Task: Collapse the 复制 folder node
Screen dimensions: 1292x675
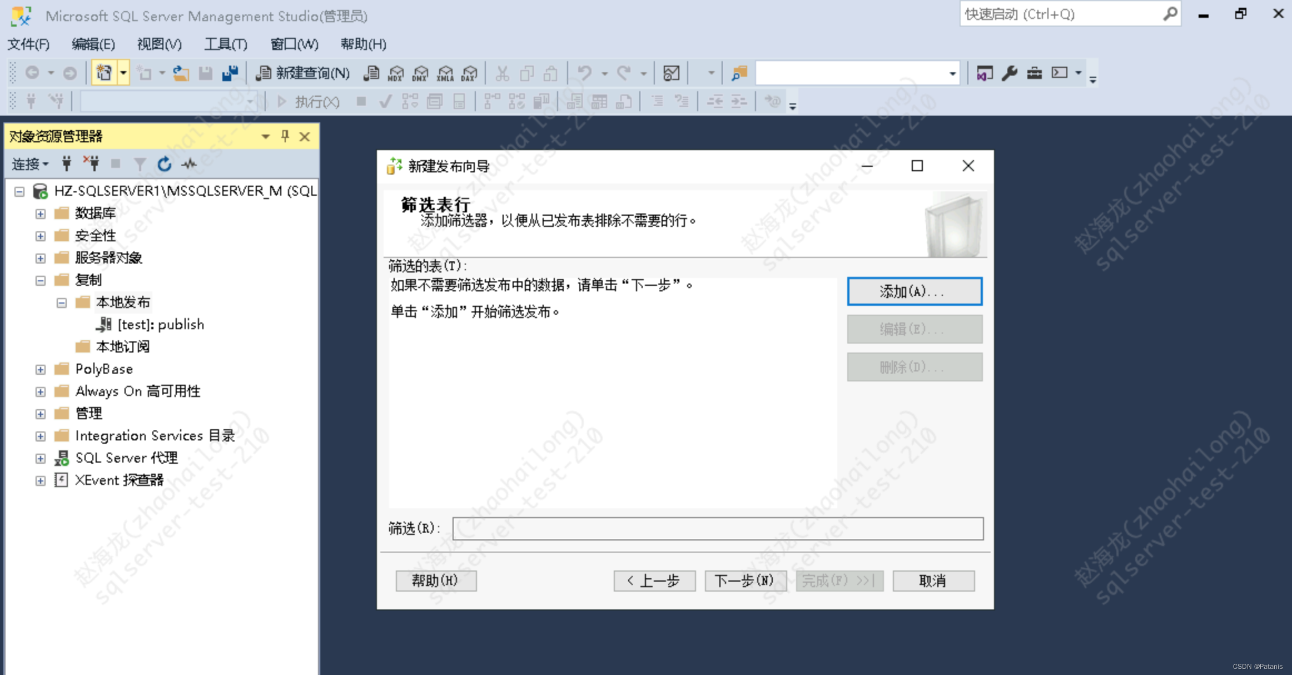Action: (41, 280)
